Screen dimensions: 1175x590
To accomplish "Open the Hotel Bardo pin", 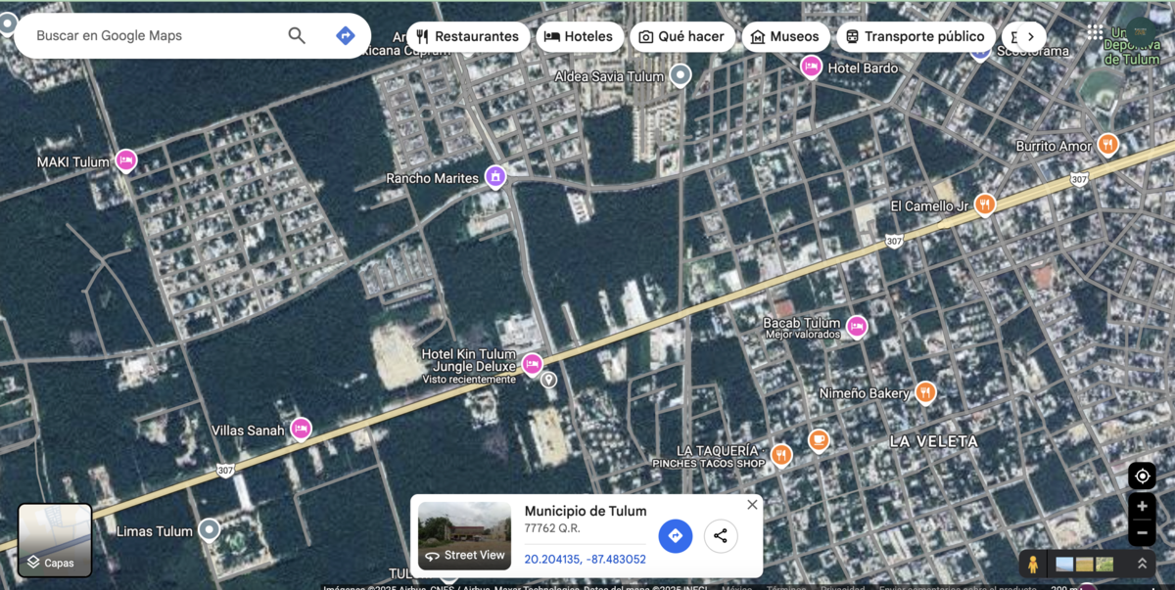I will tap(811, 67).
